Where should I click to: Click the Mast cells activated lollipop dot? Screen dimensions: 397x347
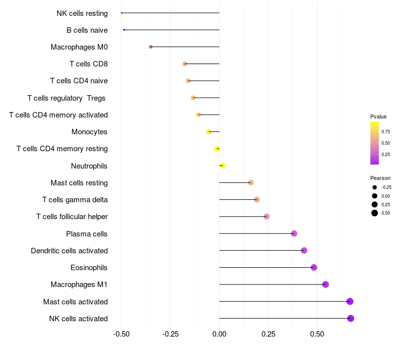pos(350,301)
